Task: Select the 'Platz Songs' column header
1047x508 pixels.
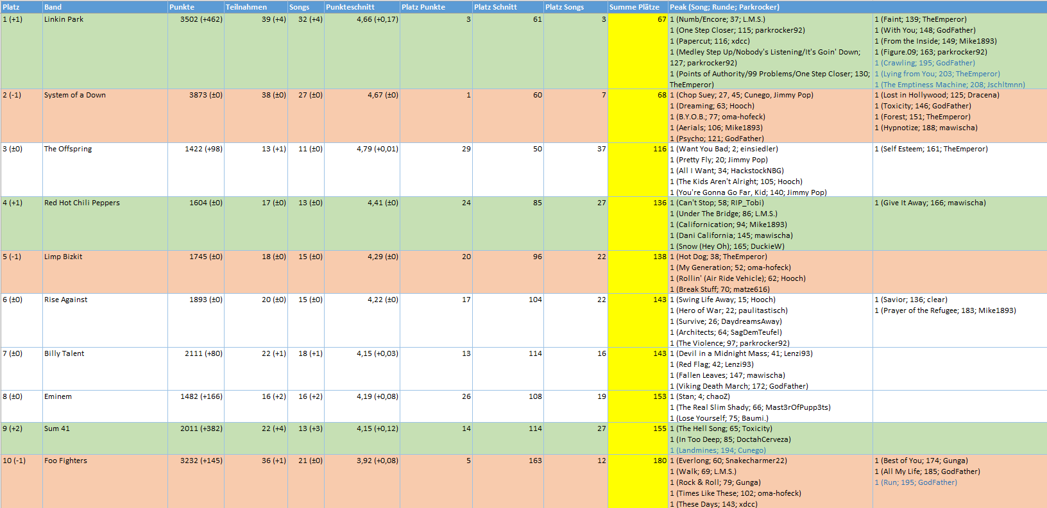Action: 575,7
